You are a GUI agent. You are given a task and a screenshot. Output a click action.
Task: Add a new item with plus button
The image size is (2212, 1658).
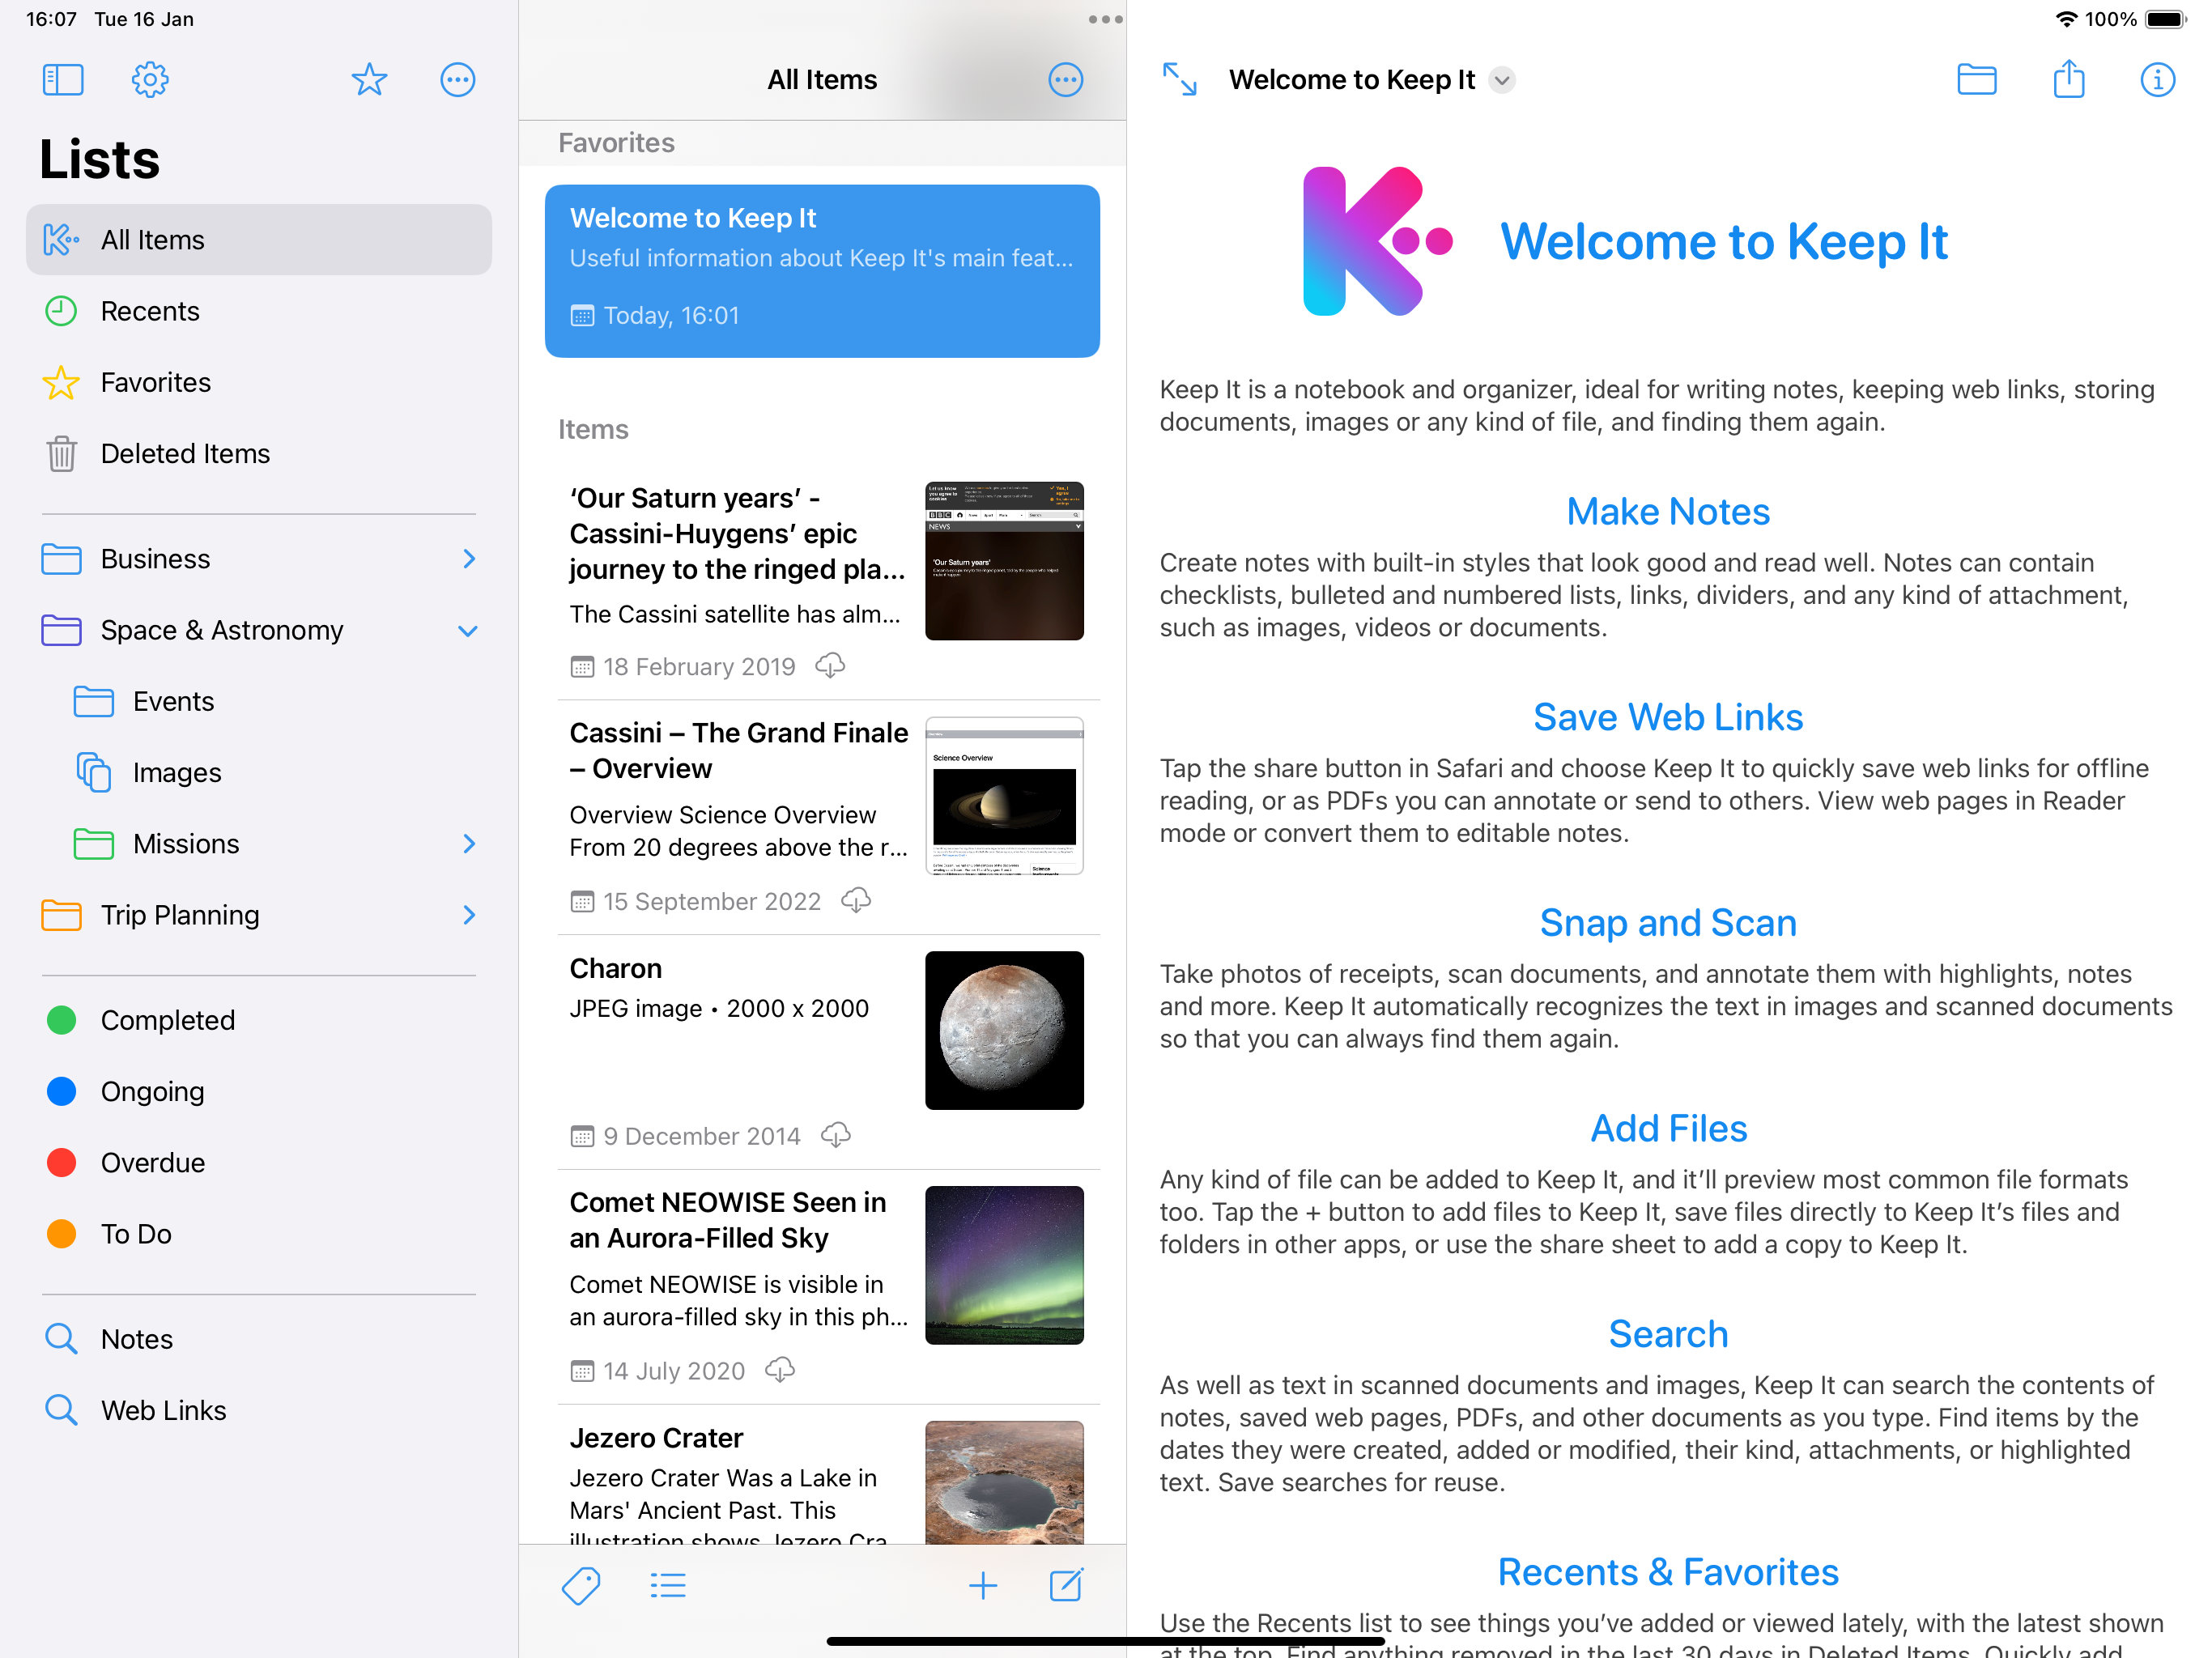click(983, 1585)
